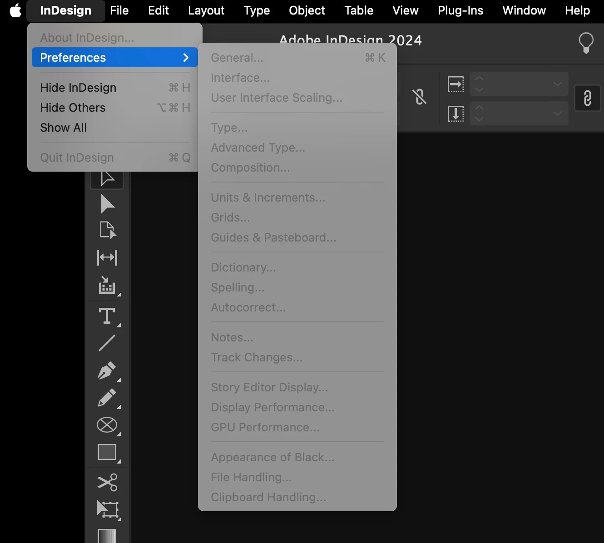Open Type... preferences

click(x=297, y=128)
